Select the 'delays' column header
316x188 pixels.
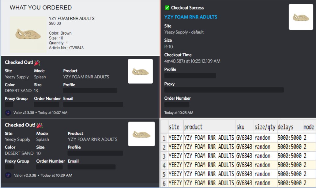coord(290,127)
